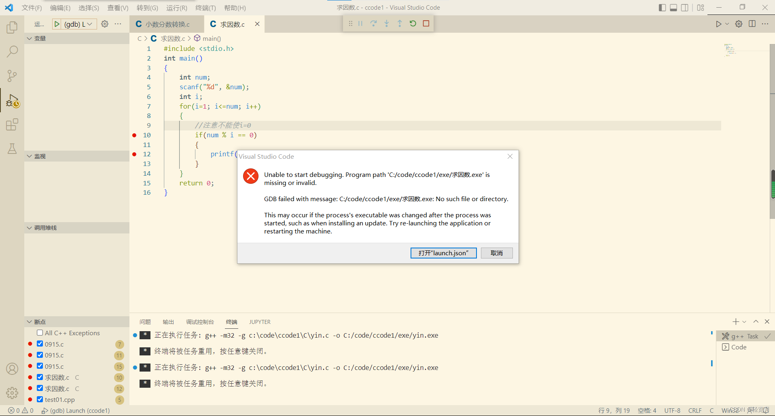Grab the debug toolbar drag handle

(x=350, y=23)
